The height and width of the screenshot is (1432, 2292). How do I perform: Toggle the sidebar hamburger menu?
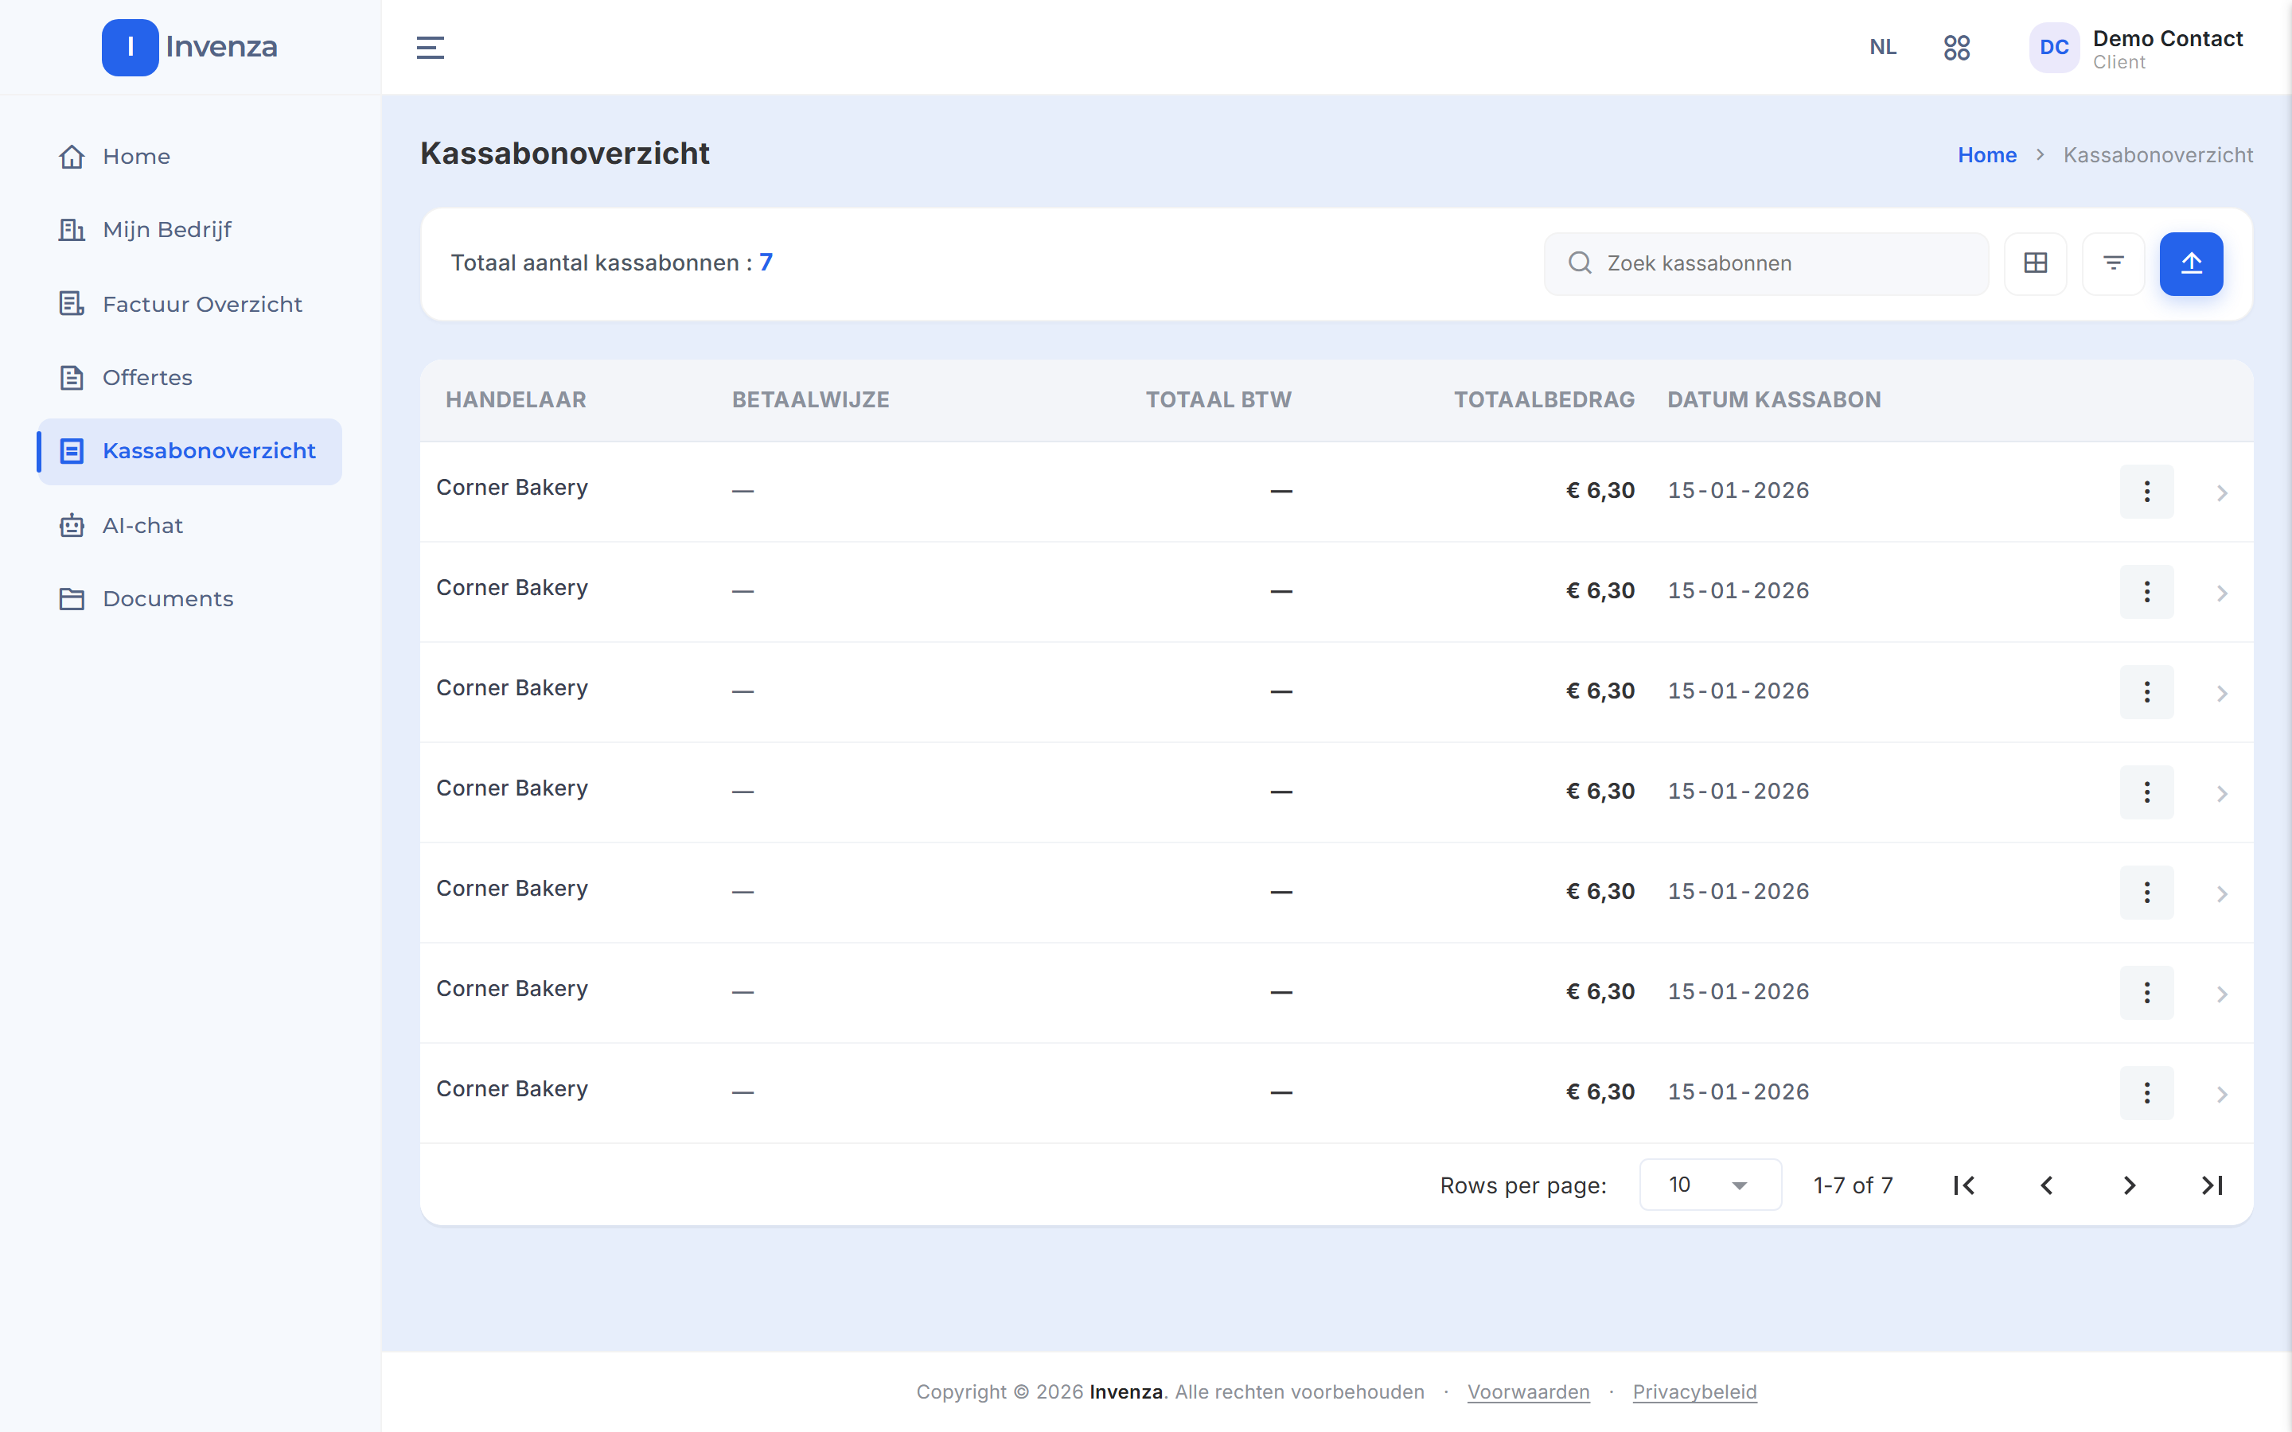coord(430,48)
